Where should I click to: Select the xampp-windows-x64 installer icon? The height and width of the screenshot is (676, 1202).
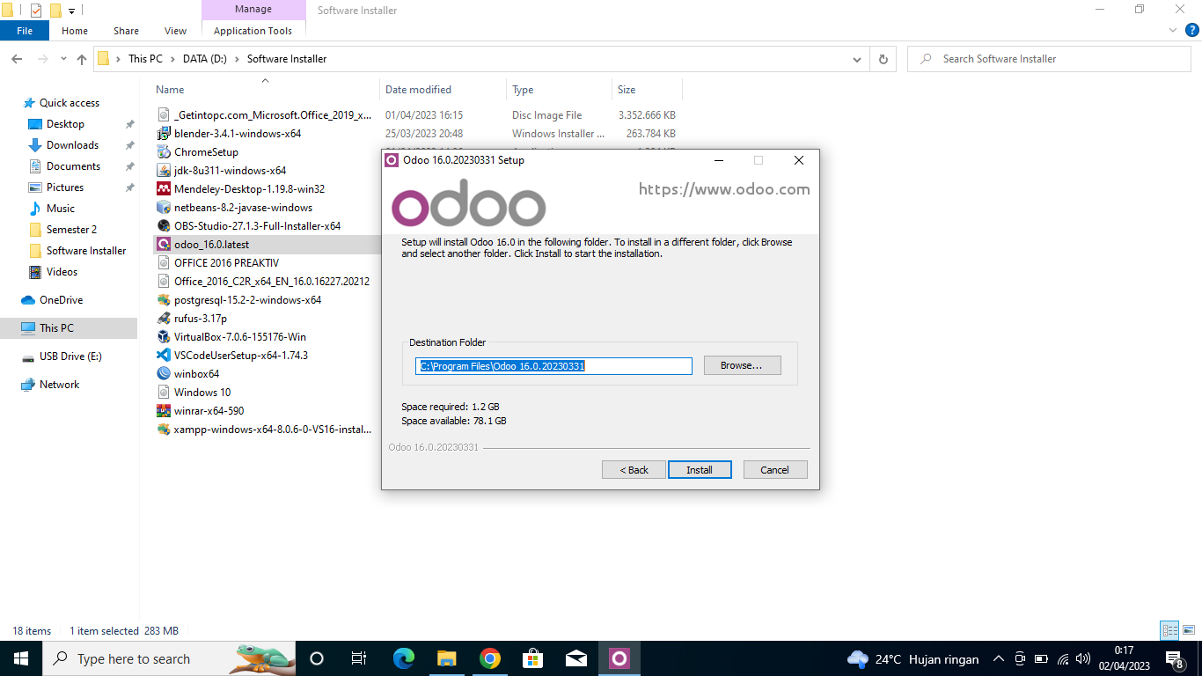point(163,430)
